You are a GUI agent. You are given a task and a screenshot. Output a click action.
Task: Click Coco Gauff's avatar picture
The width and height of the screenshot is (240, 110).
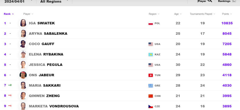point(23,44)
